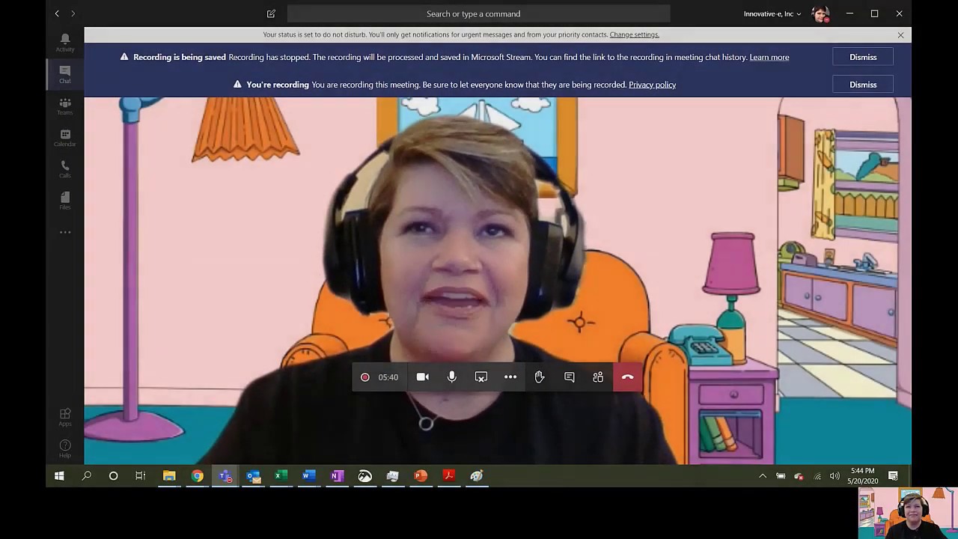Open Outlook from the taskbar
This screenshot has height=539, width=958.
(x=253, y=475)
